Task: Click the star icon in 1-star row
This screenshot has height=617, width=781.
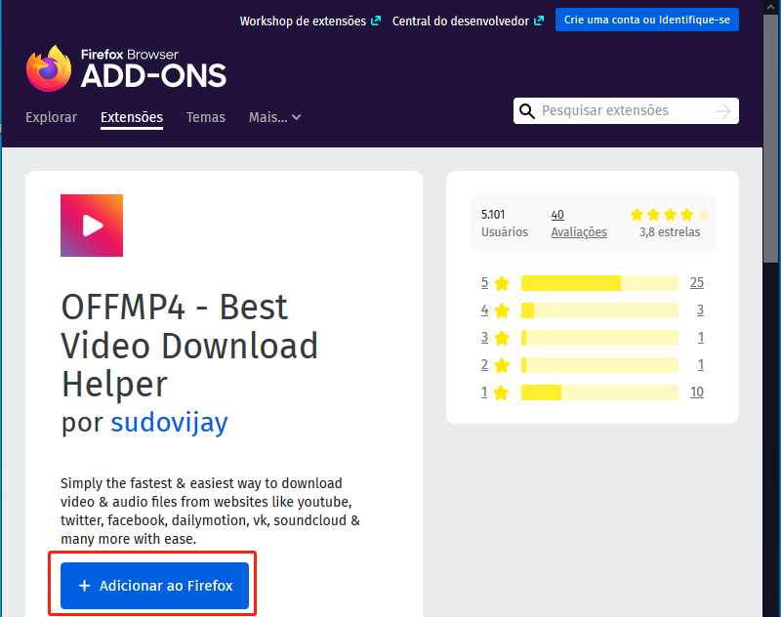Action: tap(502, 392)
